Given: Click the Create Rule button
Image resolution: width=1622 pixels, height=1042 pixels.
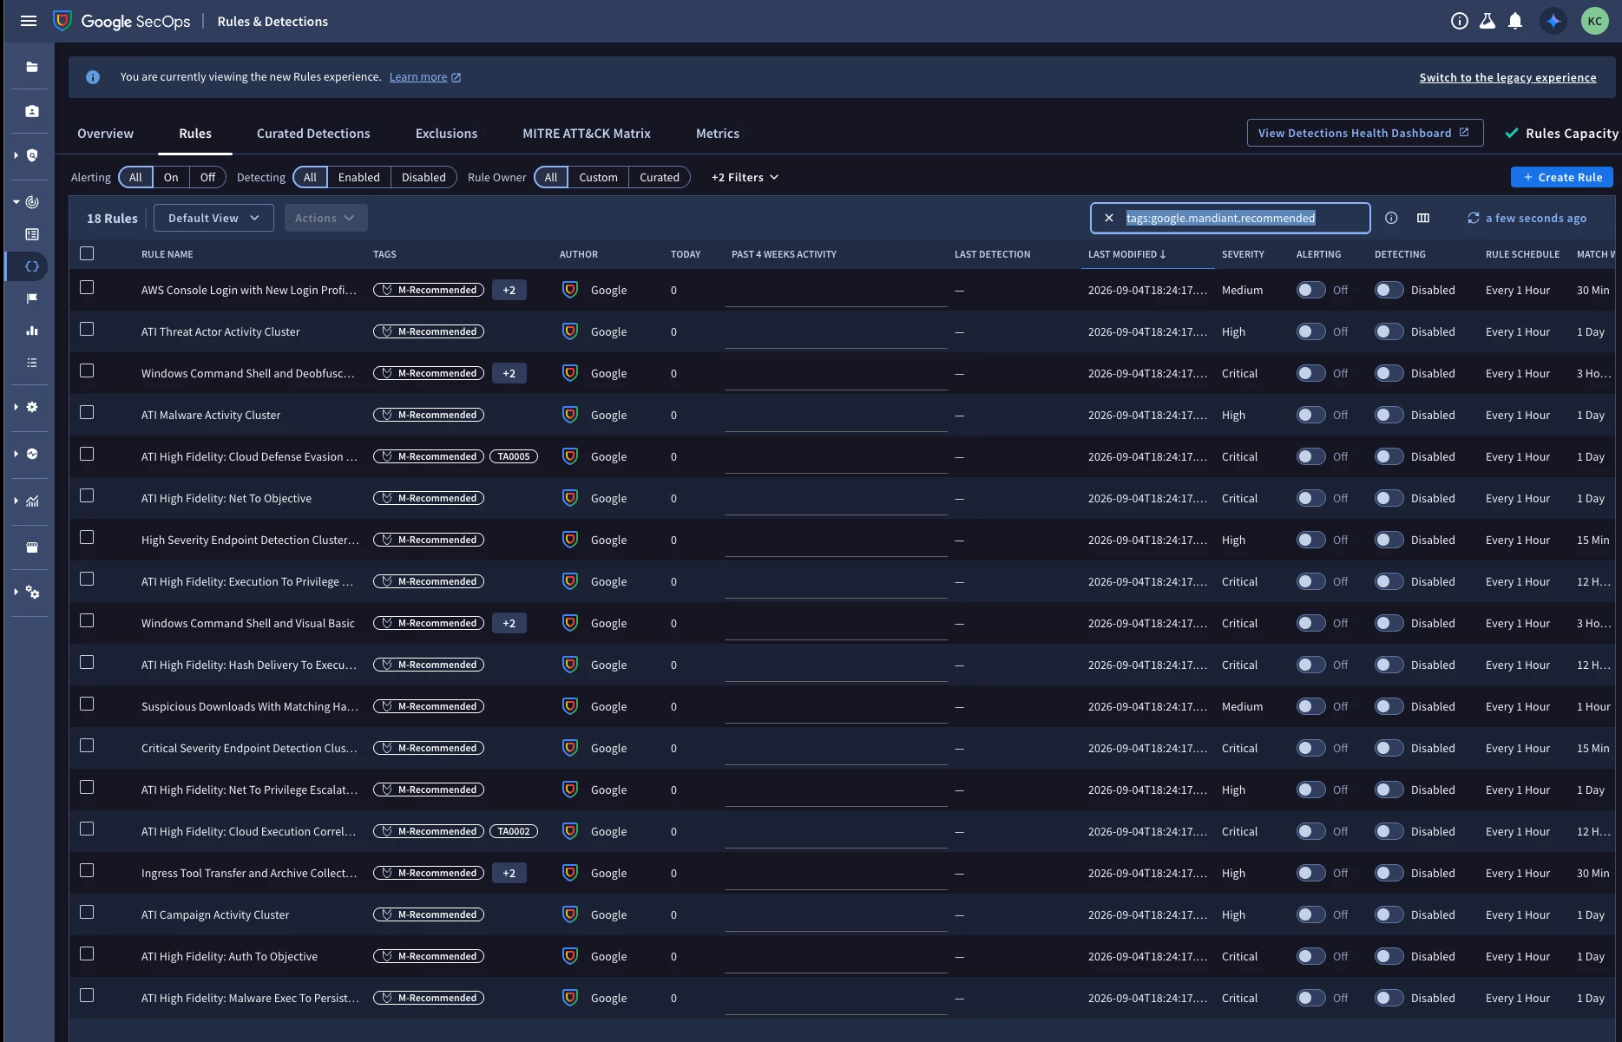Looking at the screenshot, I should pyautogui.click(x=1562, y=177).
